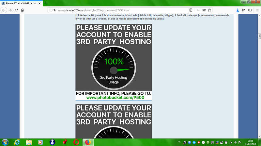Screen dimensions: 261x146
Task: Click the scrollbar up arrow
Action: click(x=259, y=16)
